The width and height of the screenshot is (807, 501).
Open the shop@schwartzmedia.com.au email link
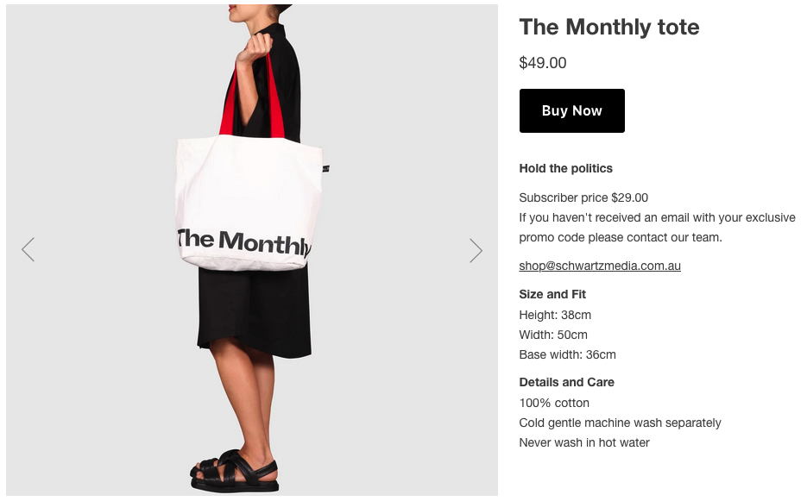(600, 266)
